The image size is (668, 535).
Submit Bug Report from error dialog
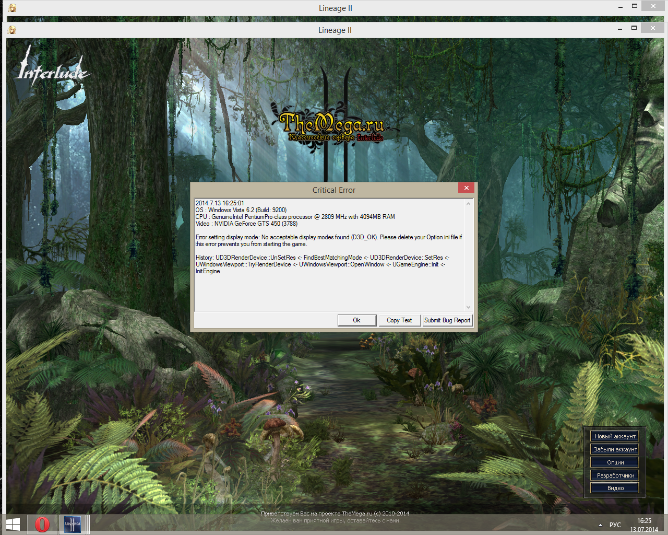click(447, 320)
